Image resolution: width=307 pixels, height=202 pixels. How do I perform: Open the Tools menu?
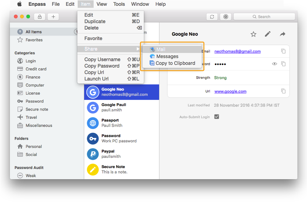(x=119, y=4)
